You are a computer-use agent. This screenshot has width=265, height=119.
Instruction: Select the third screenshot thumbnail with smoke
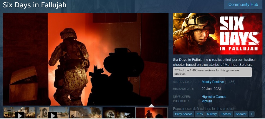tap(86, 113)
